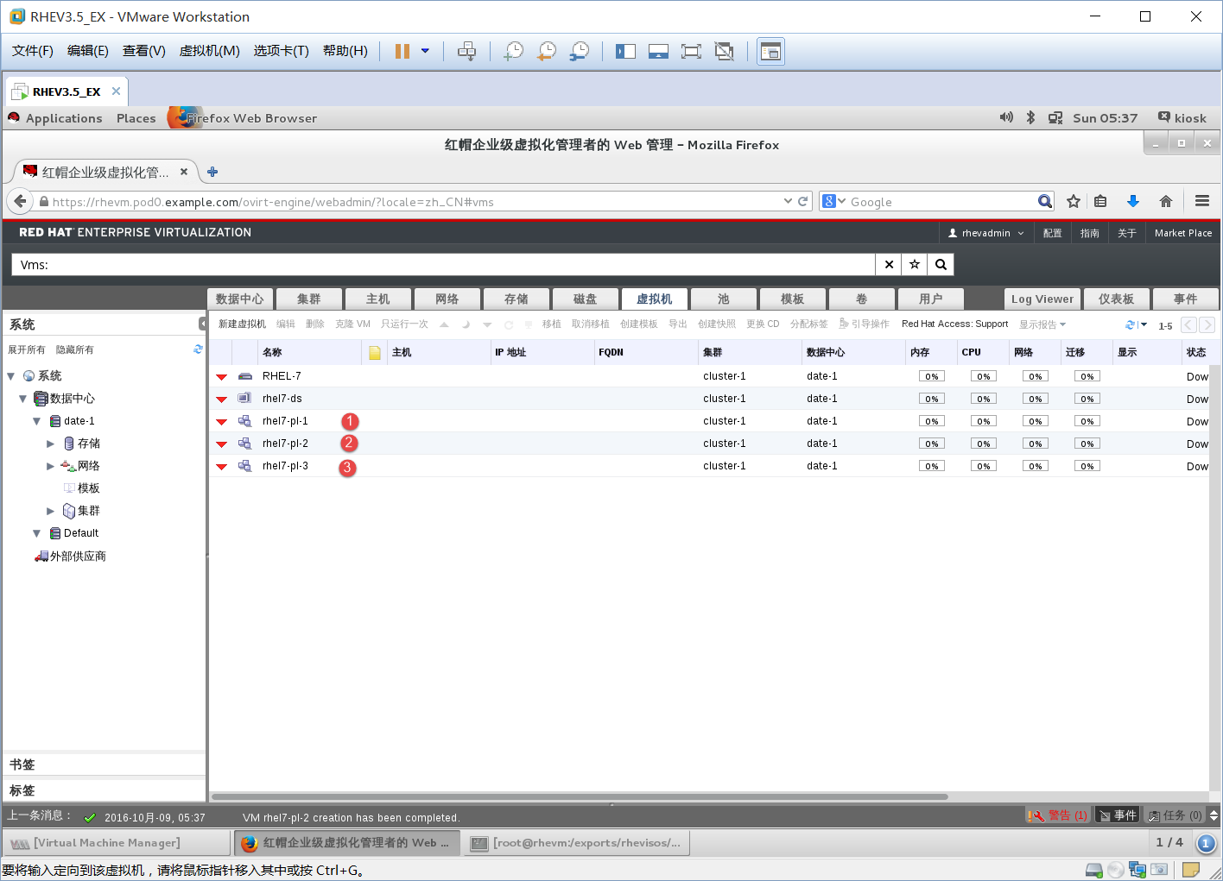Click the refresh dropdown arrow in VM list toolbar

pyautogui.click(x=1144, y=324)
